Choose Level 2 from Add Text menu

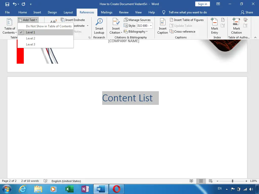pyautogui.click(x=46, y=38)
